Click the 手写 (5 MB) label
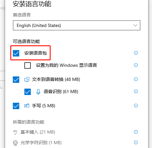This screenshot has height=148, width=152. point(44,106)
